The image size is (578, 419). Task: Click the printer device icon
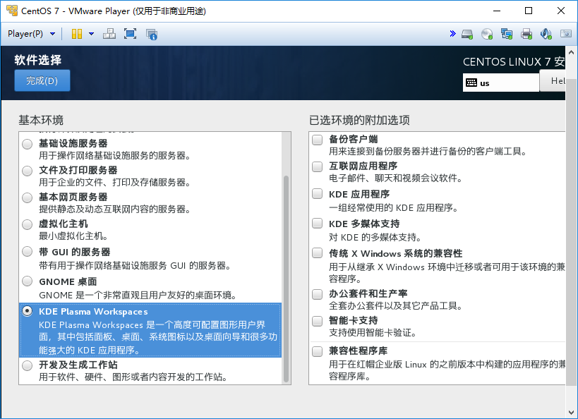tap(526, 35)
